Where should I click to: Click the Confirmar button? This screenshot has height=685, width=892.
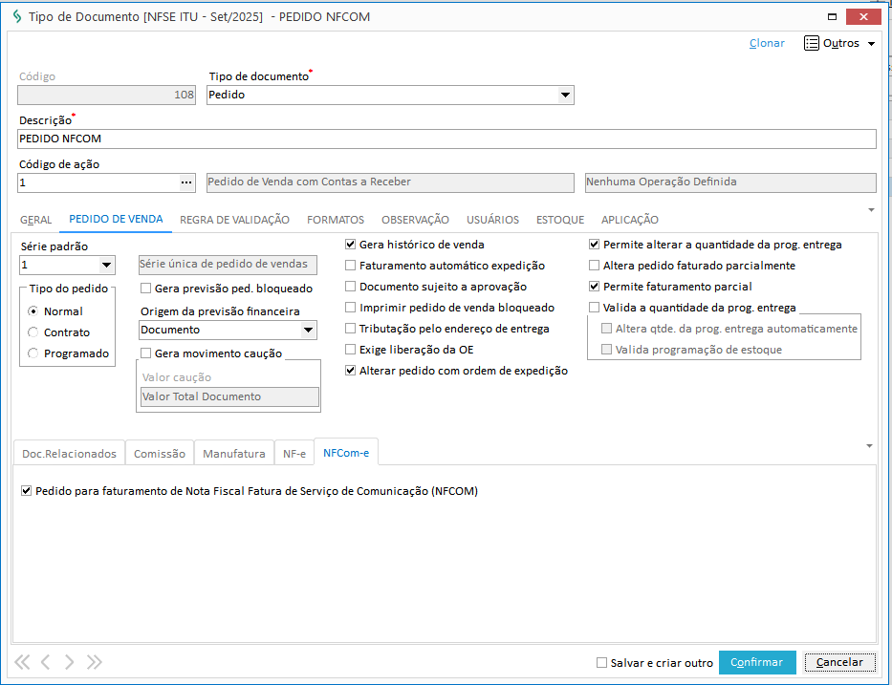756,662
